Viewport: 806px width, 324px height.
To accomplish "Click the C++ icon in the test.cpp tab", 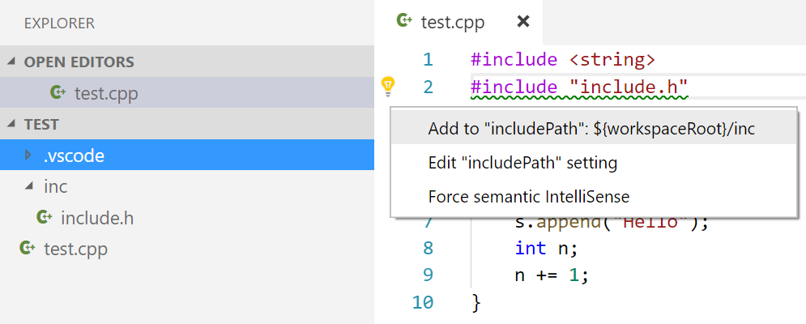I will (405, 21).
